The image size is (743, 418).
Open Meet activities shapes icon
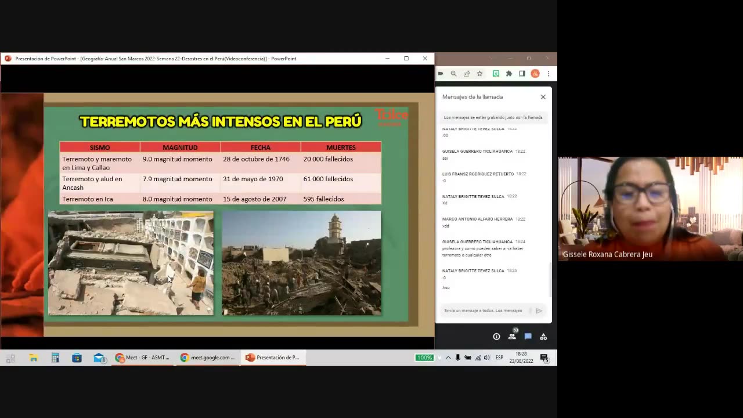click(543, 337)
